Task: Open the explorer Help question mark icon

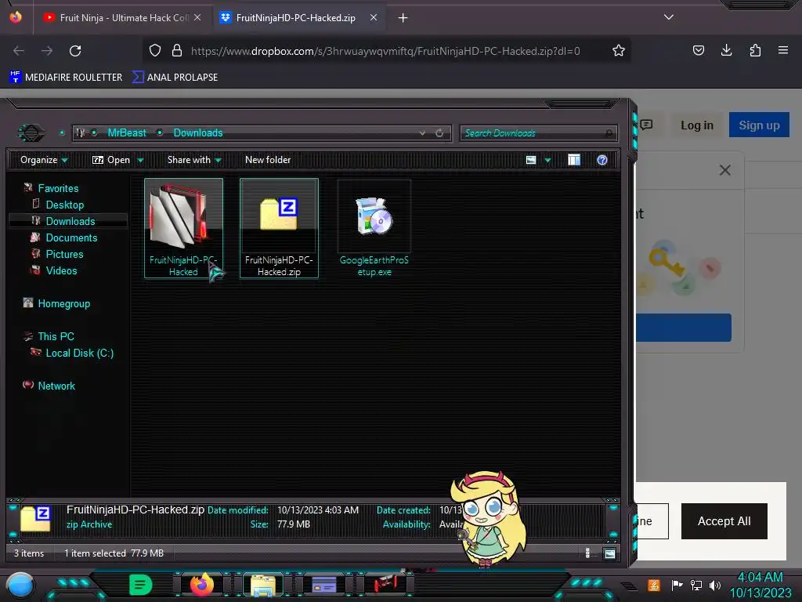Action: coord(602,160)
